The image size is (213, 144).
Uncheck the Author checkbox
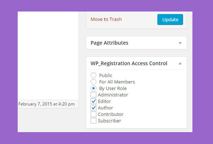coord(94,108)
